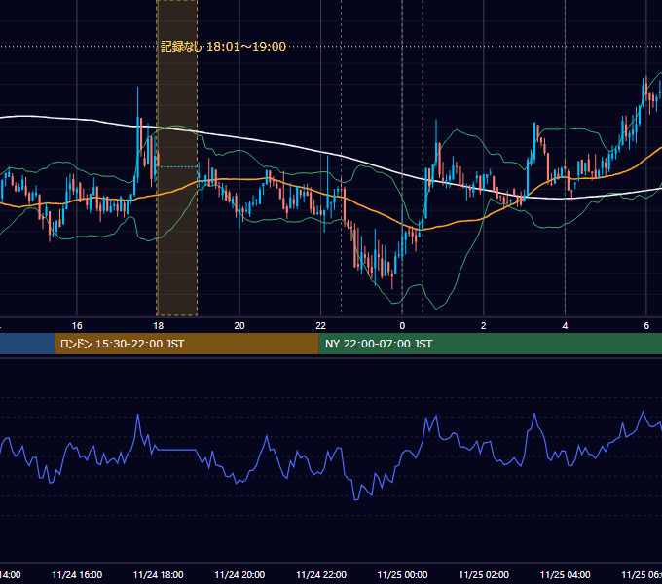The image size is (662, 584).
Task: Click the 11/24 22:00 date axis label
Action: (x=321, y=575)
